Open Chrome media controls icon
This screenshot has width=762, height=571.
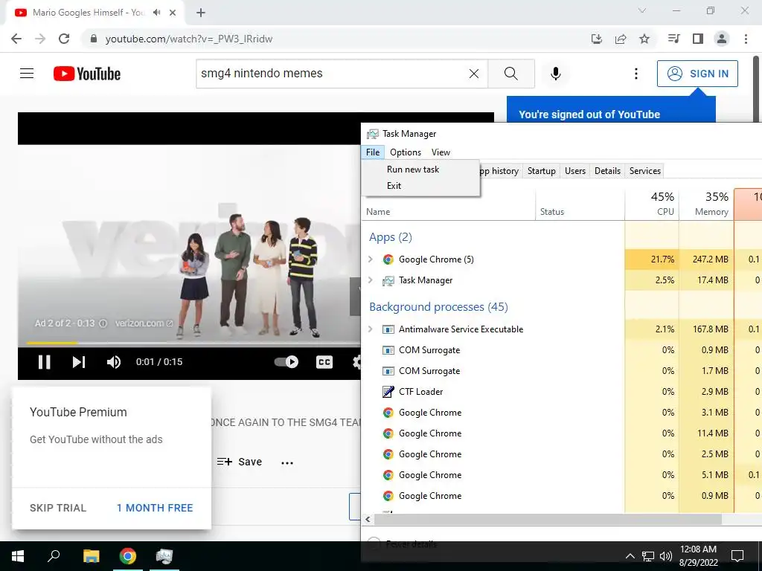673,39
